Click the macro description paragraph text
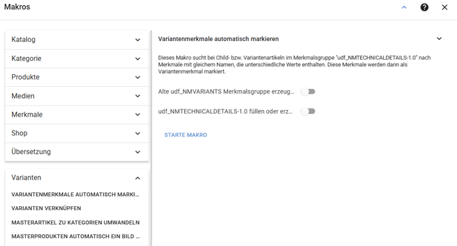Image resolution: width=457 pixels, height=246 pixels. point(294,64)
